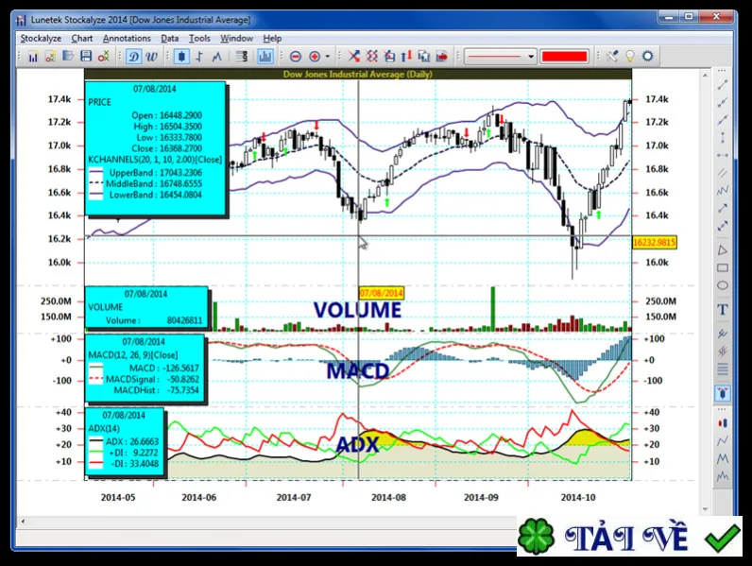Click the 07/08/2014 crosshair date label
The height and width of the screenshot is (566, 752).
click(x=382, y=293)
